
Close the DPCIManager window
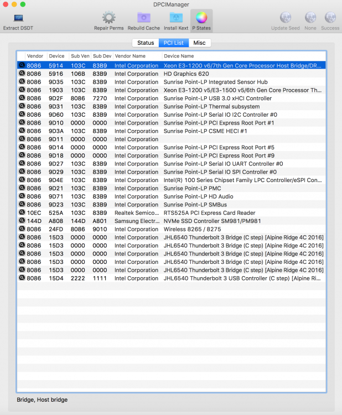tap(6, 4)
